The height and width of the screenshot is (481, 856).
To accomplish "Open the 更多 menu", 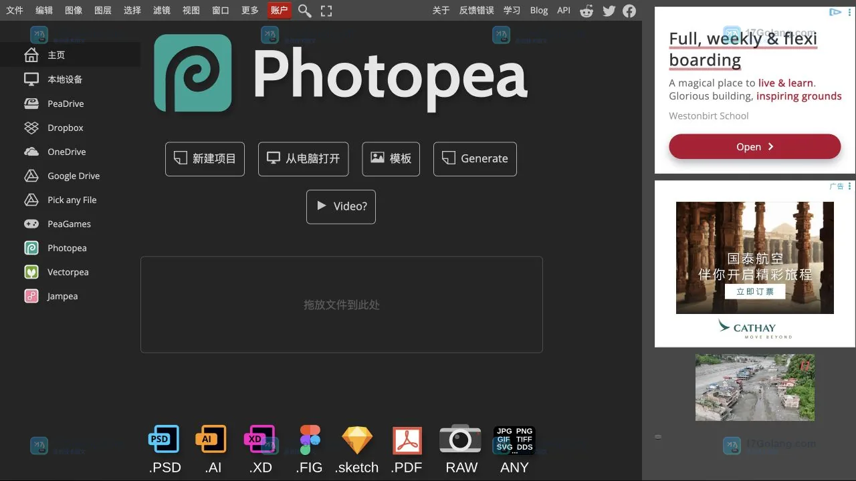I will pyautogui.click(x=250, y=10).
